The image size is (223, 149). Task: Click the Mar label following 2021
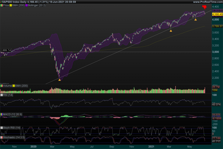pos(169,146)
